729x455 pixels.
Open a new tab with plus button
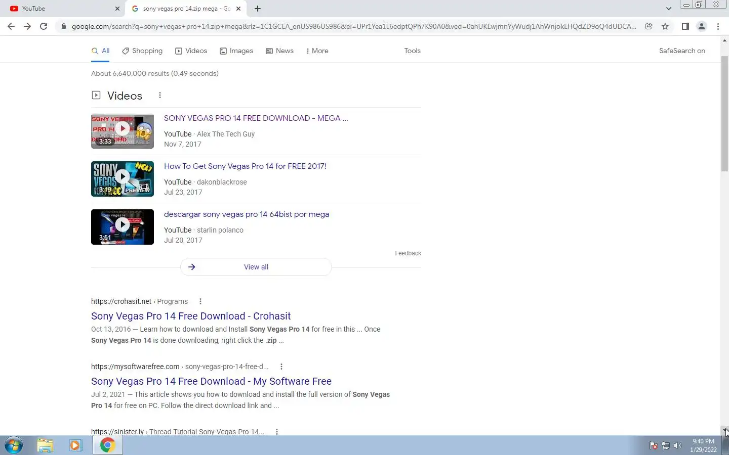(x=258, y=9)
